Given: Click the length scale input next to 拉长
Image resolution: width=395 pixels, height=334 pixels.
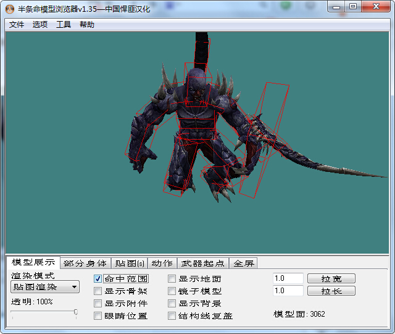Looking at the screenshot, I should pyautogui.click(x=288, y=291).
